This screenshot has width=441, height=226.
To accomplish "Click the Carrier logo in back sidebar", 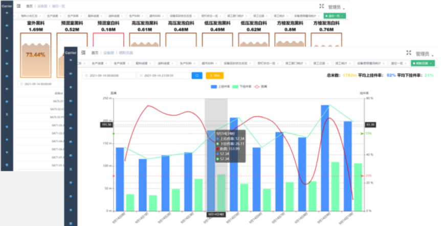I will point(7,6).
